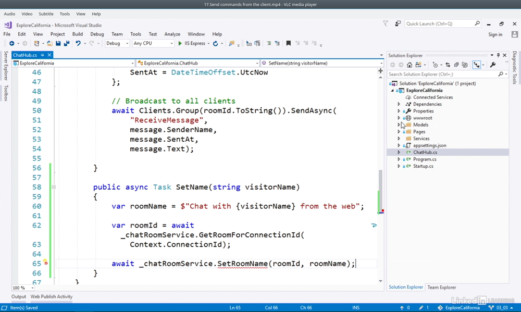The height and width of the screenshot is (312, 521).
Task: Click the browser Refresh icon in the toolbar
Action: click(215, 44)
